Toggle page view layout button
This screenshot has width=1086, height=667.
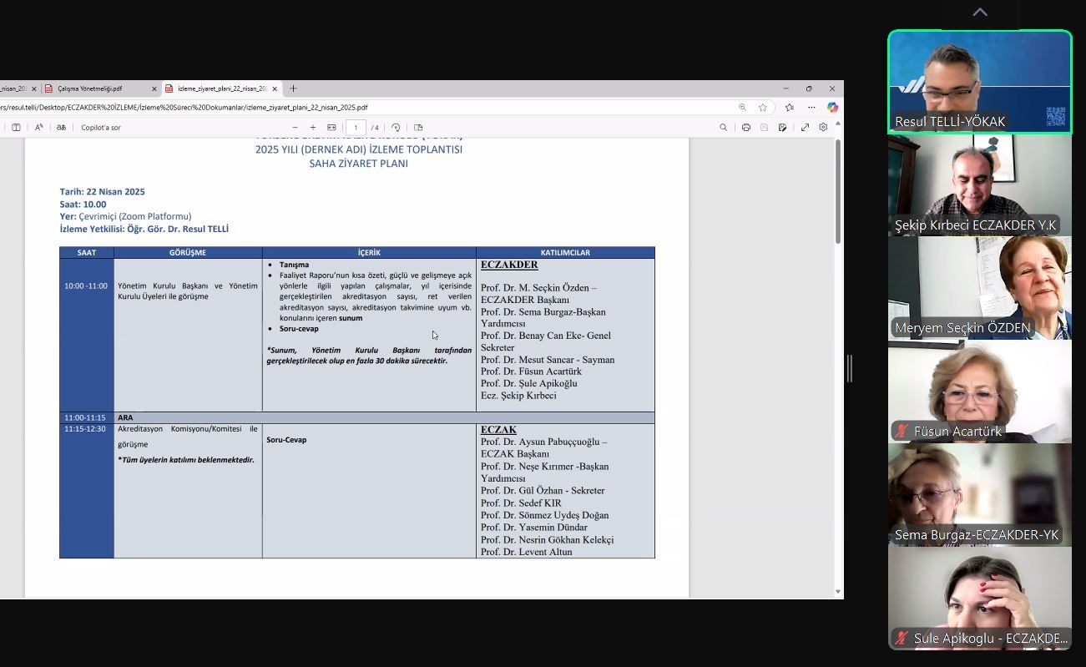[x=418, y=128]
